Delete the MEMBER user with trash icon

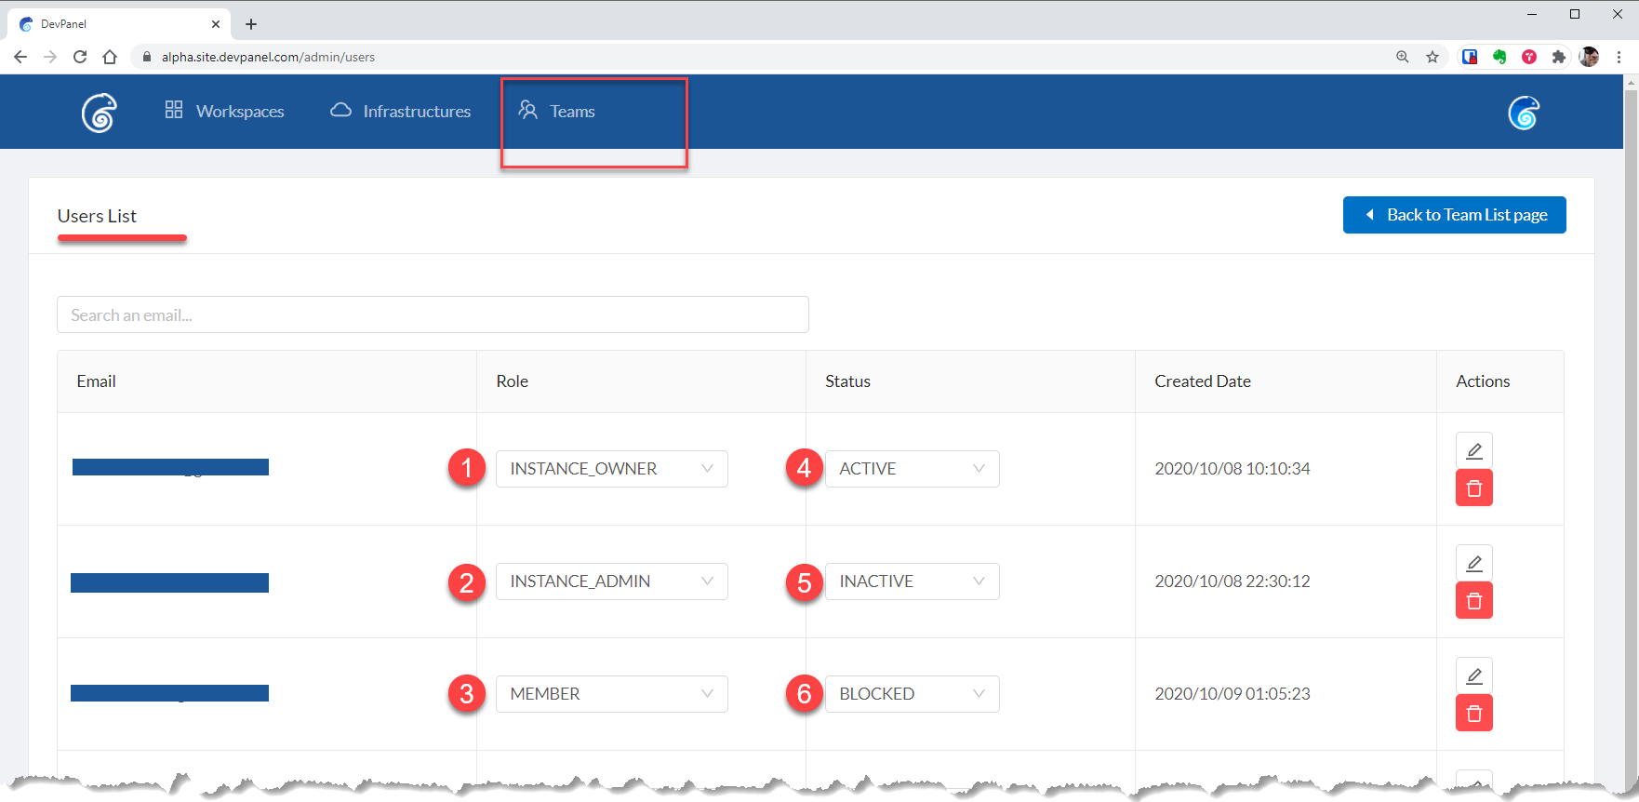1473,714
